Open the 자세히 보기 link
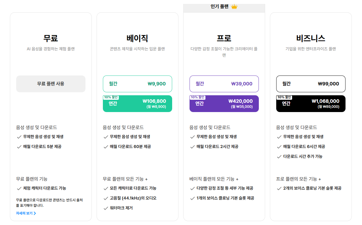 [26, 214]
